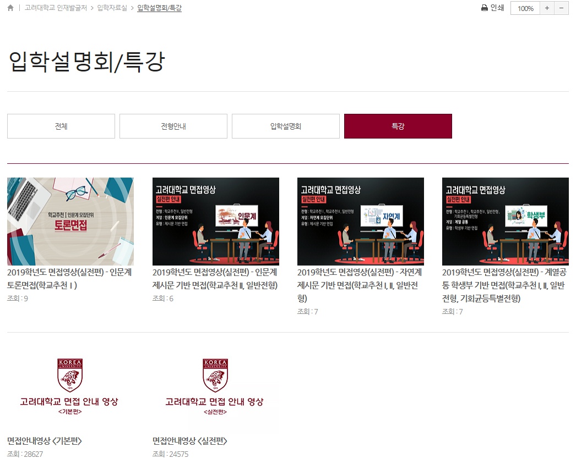Select the 전체 tab

tap(61, 126)
